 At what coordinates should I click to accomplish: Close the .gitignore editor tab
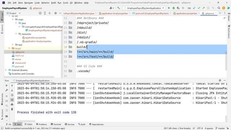216,13
